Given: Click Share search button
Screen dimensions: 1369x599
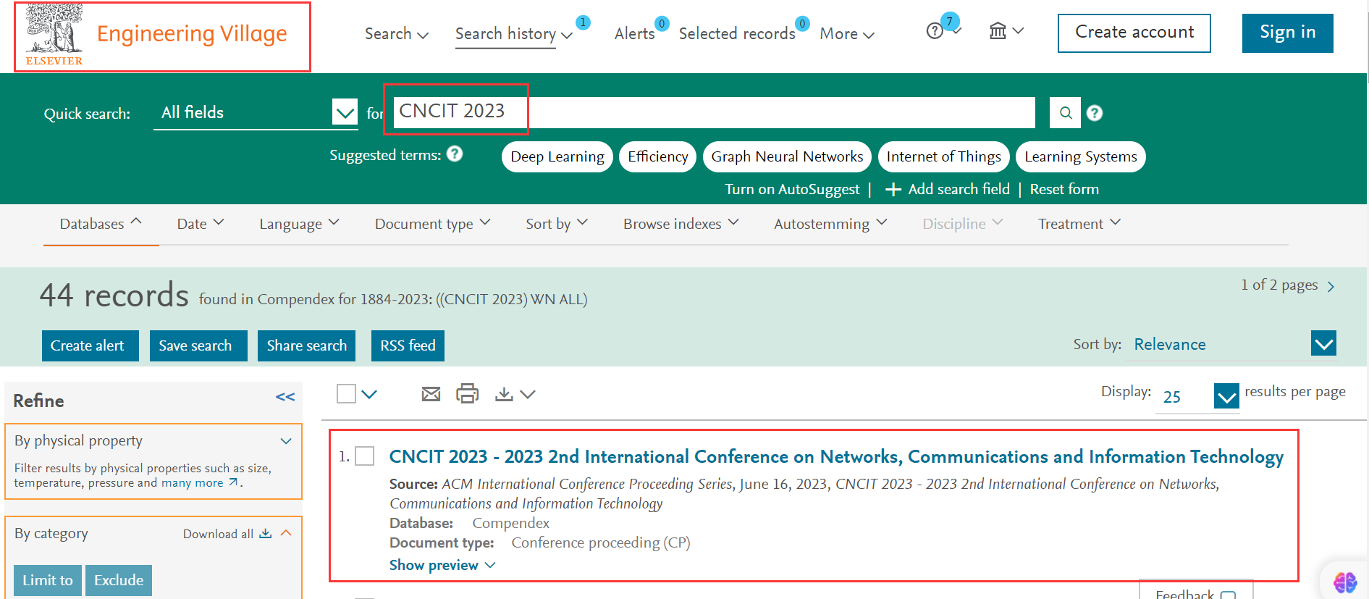Looking at the screenshot, I should click(x=307, y=345).
